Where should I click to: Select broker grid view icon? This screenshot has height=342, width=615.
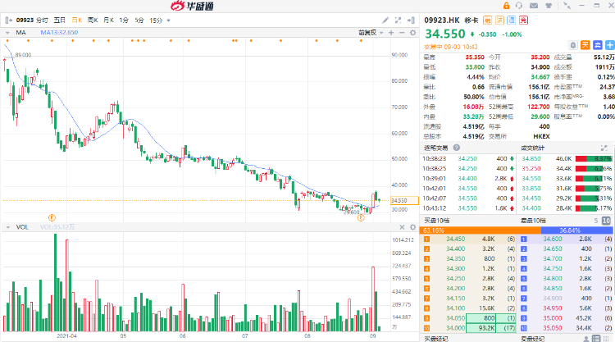point(607,339)
